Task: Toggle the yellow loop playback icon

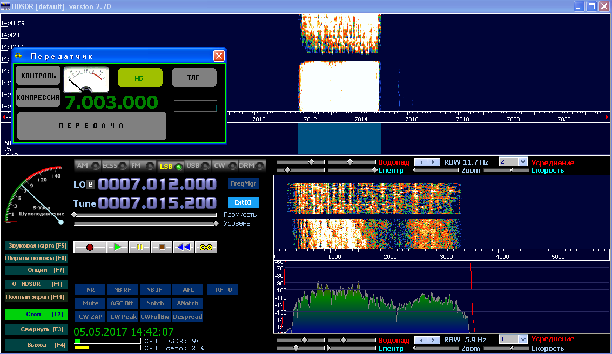Action: click(206, 247)
